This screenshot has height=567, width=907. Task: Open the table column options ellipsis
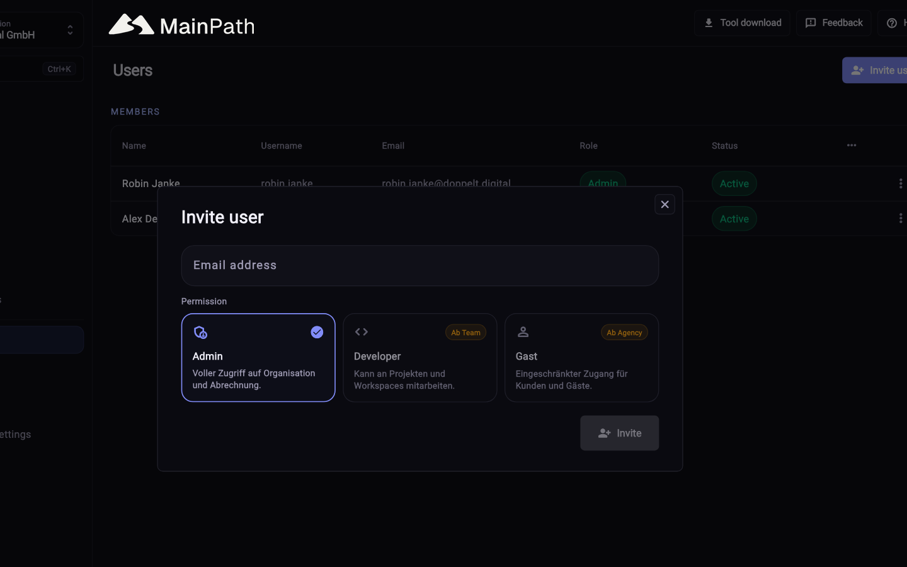tap(852, 146)
